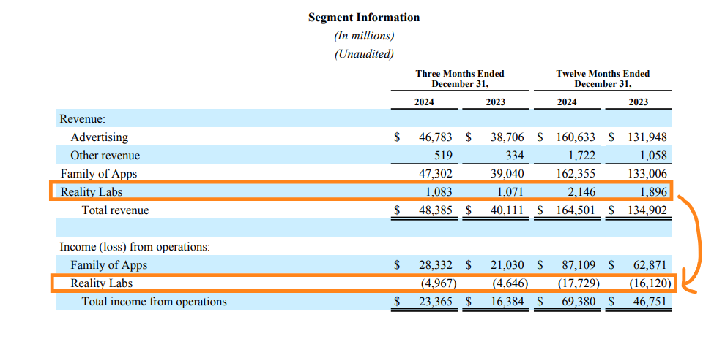Click the 160,633 advertising value

coord(576,137)
